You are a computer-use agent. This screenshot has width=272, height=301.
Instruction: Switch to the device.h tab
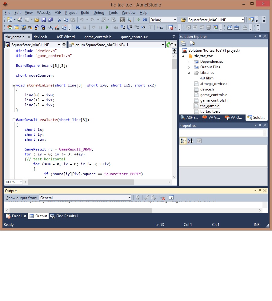(x=40, y=37)
